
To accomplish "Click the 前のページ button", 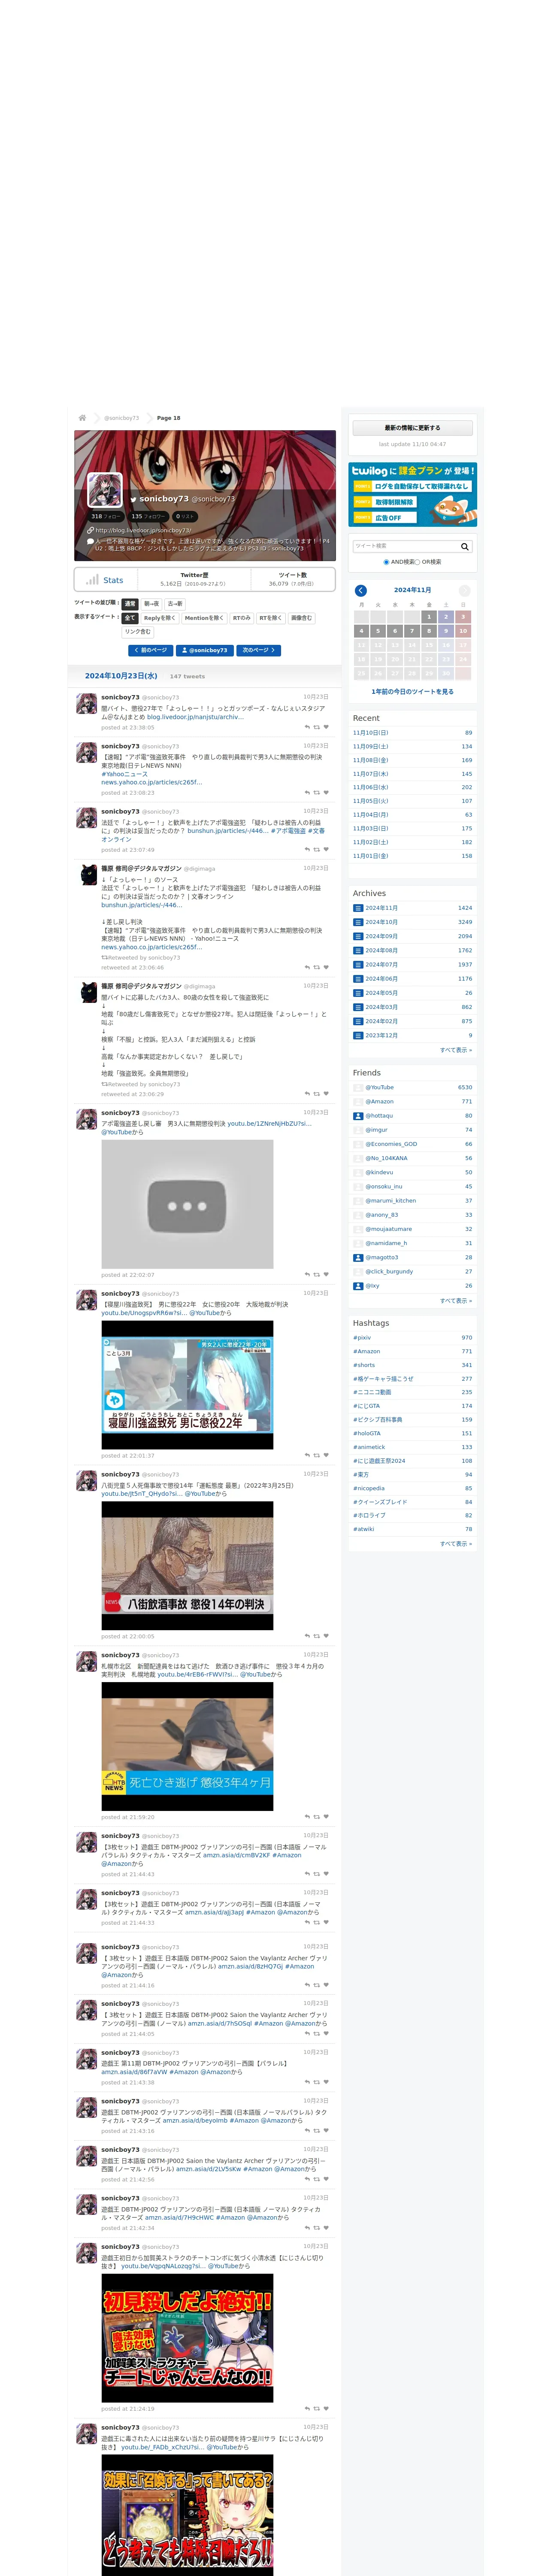I will click(150, 650).
